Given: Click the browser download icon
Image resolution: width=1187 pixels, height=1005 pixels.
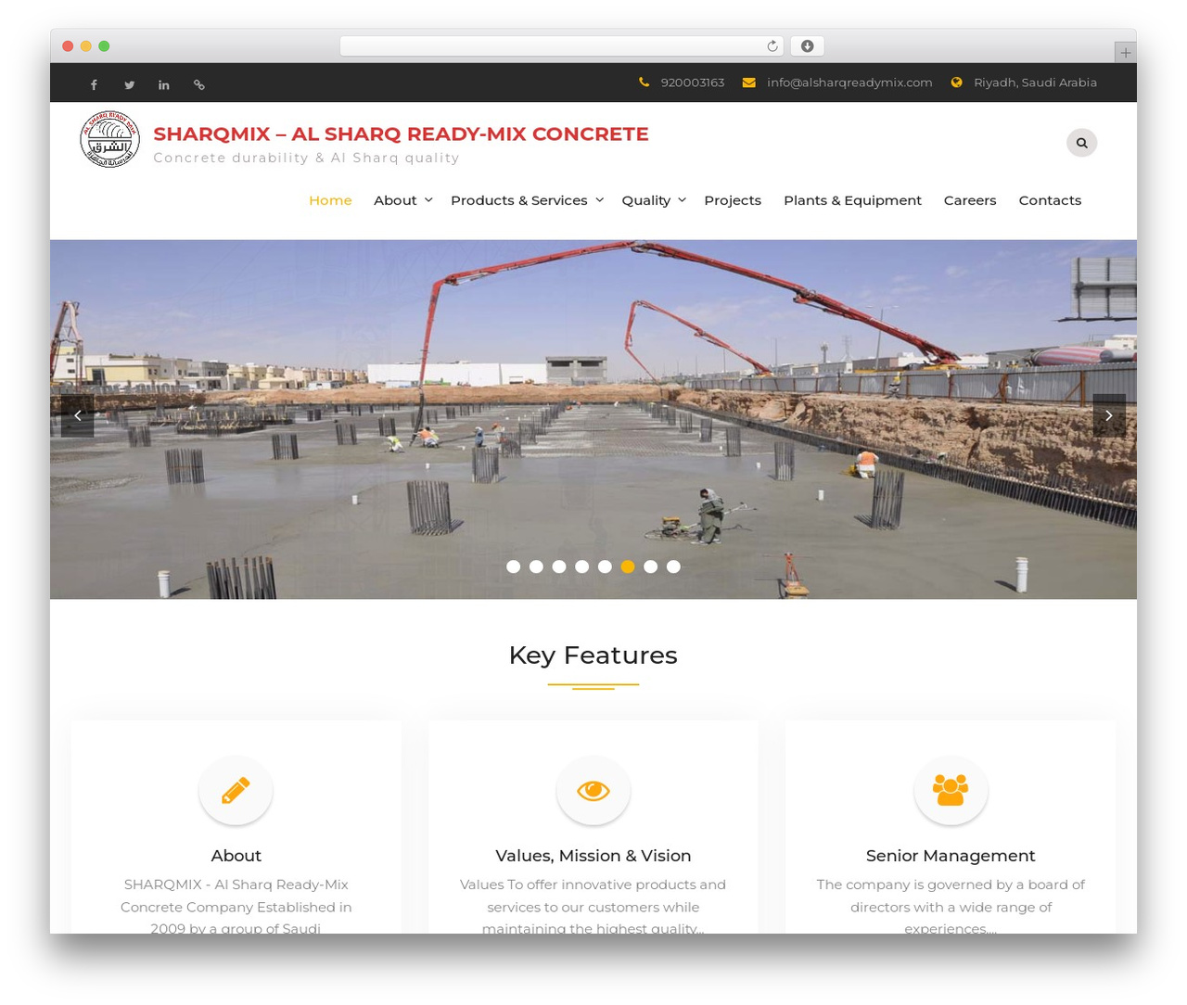Looking at the screenshot, I should click(x=808, y=45).
